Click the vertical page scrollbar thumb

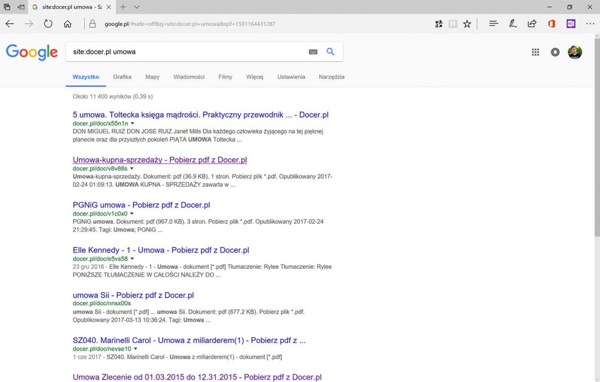[597, 138]
